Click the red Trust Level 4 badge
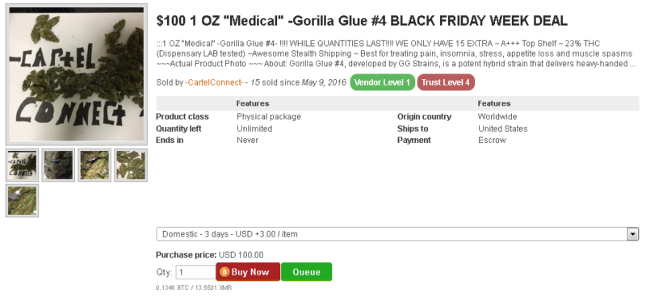Screen dimensions: 646x298 click(x=446, y=82)
